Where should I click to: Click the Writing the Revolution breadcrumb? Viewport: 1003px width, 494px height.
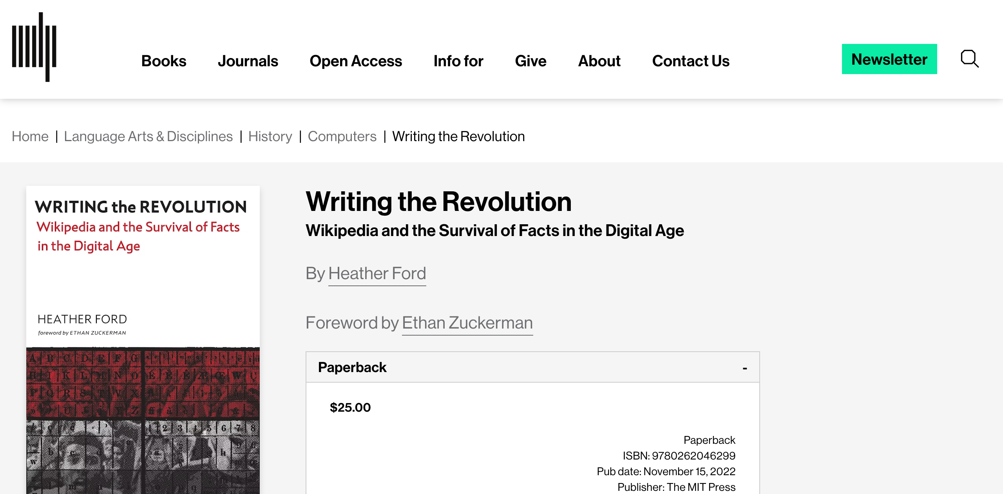tap(458, 136)
